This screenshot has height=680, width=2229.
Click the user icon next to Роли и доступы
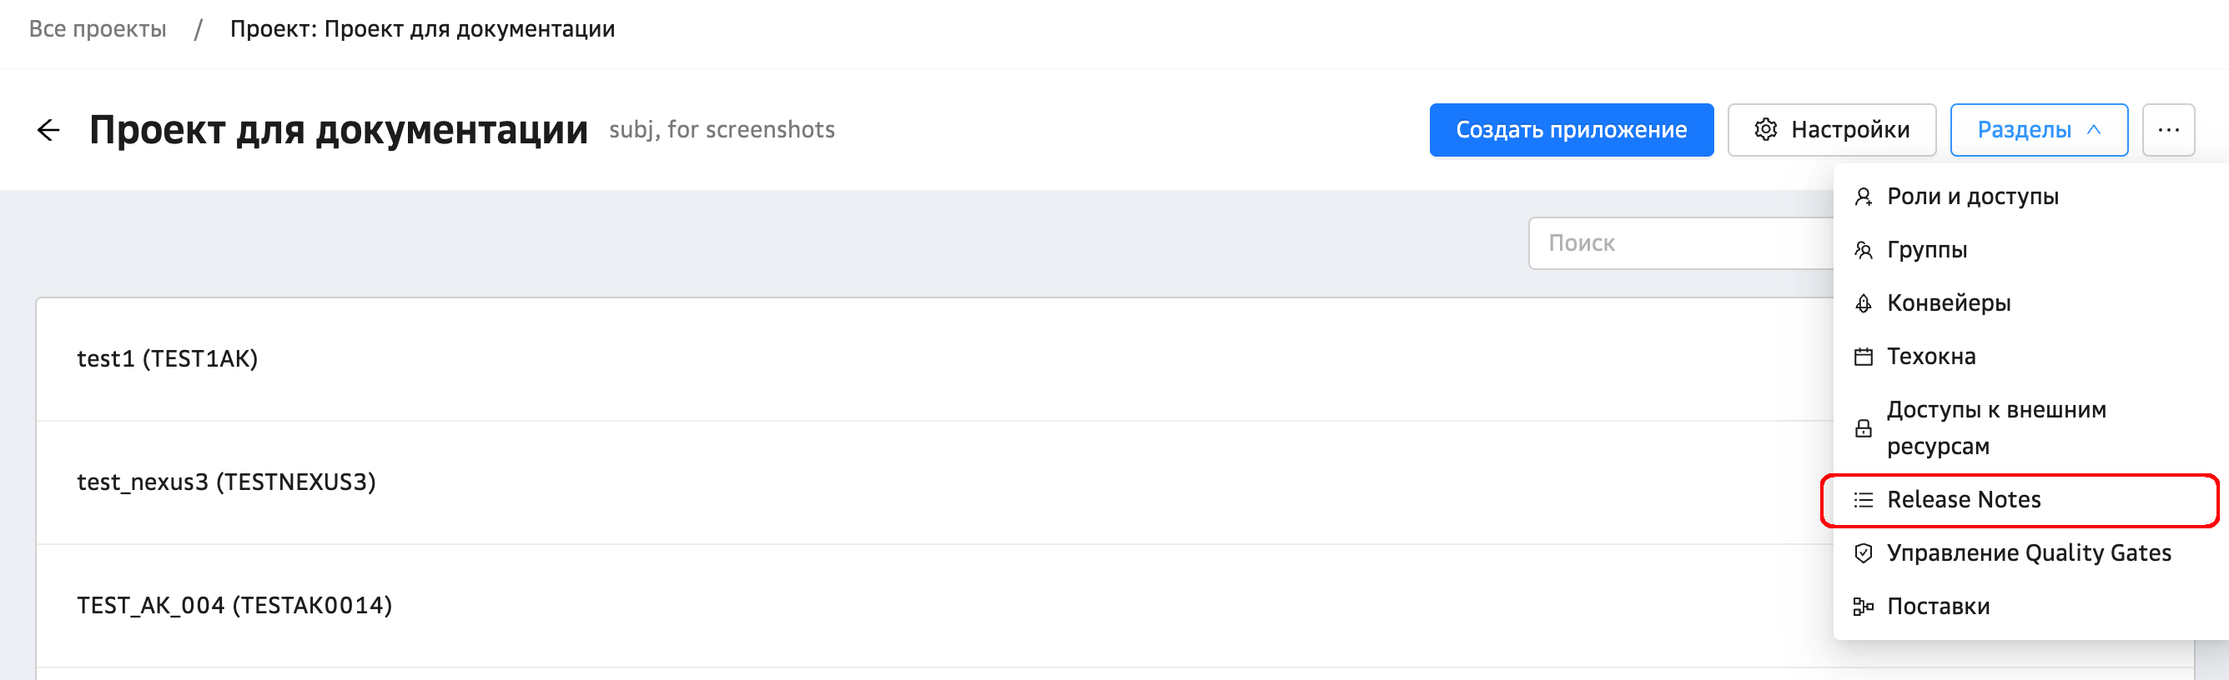point(1863,197)
